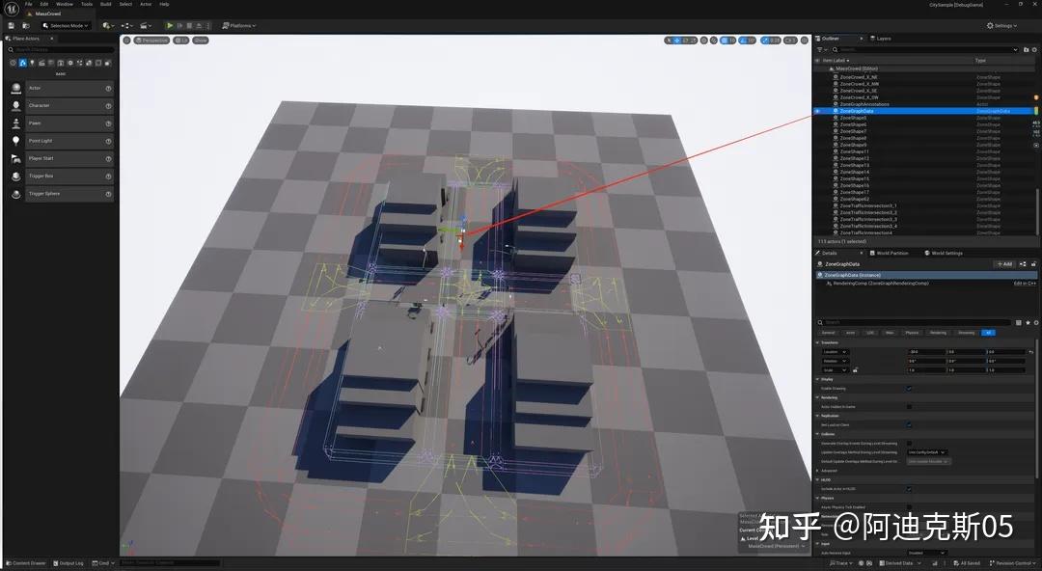Screen dimensions: 1042x571
Task: Open the Window menu
Action: tap(65, 4)
